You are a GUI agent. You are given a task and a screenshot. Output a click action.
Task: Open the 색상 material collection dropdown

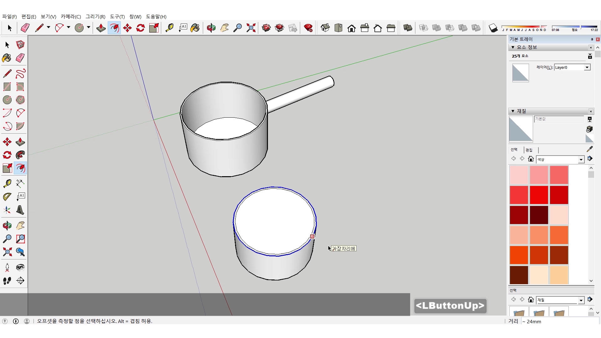pyautogui.click(x=581, y=160)
